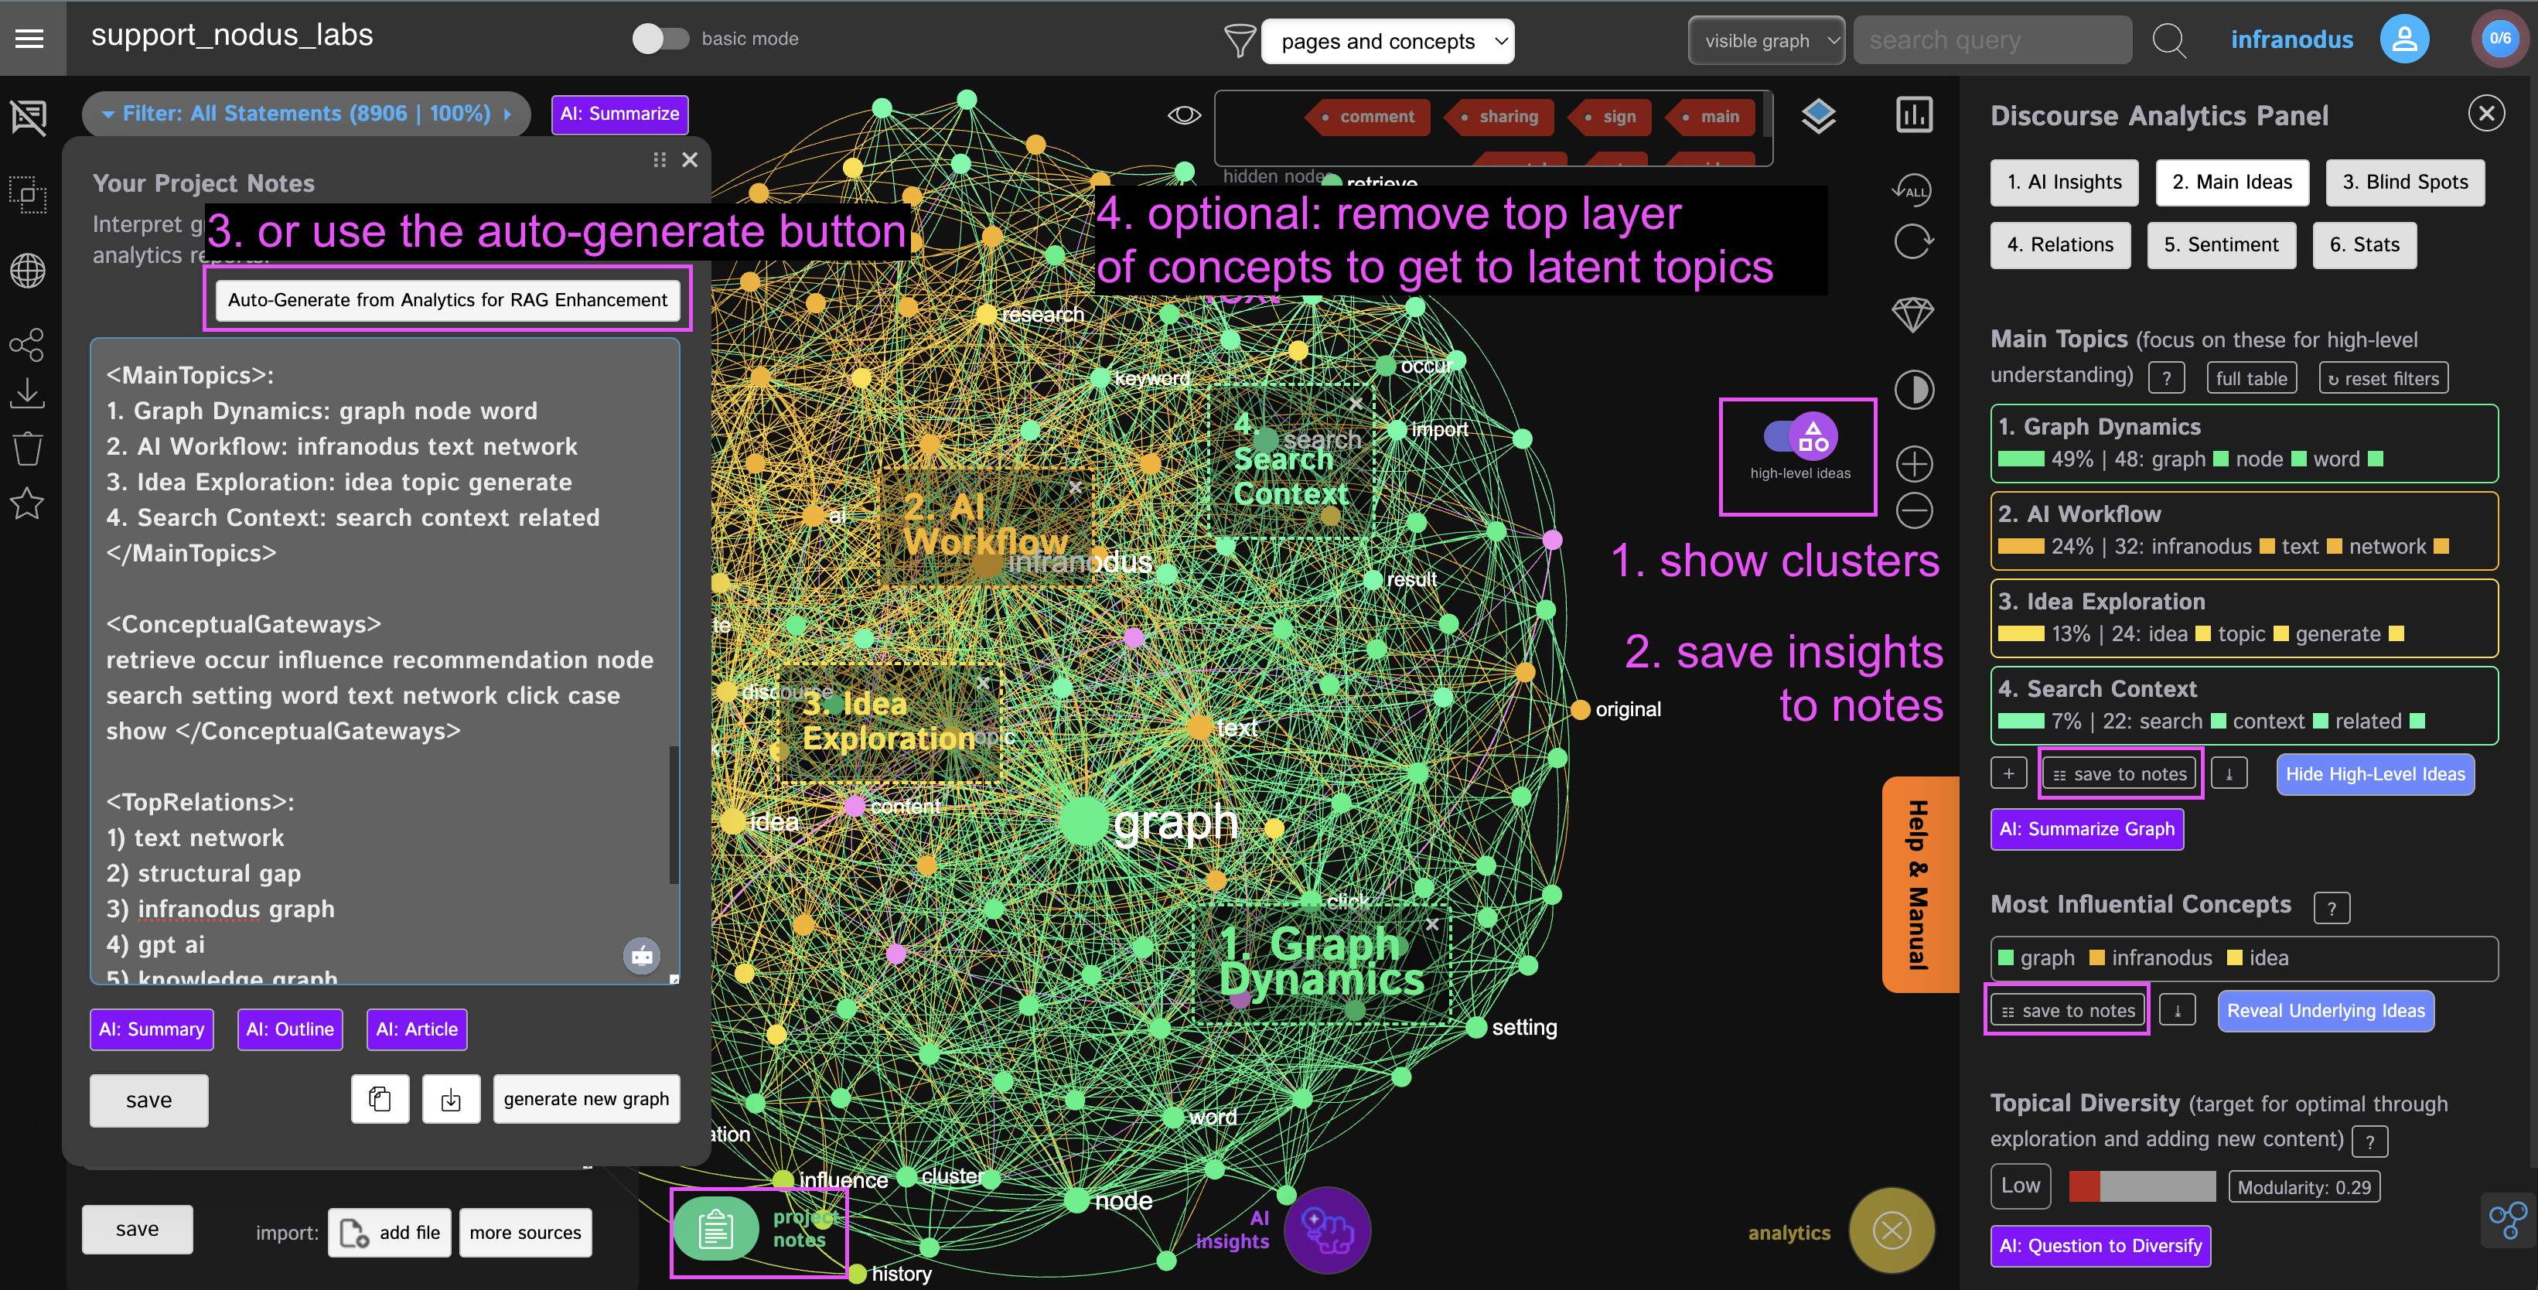Screen dimensions: 2538x1290
Task: Open the 5. Sentiment tab
Action: (2221, 245)
